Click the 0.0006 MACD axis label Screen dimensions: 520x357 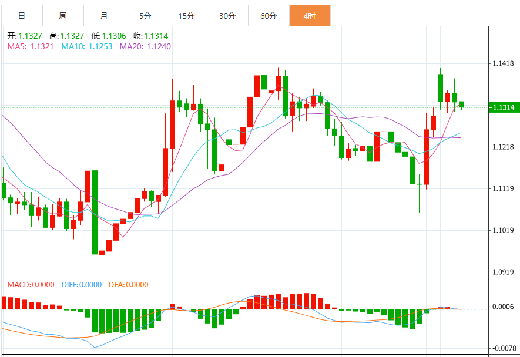[x=503, y=307]
